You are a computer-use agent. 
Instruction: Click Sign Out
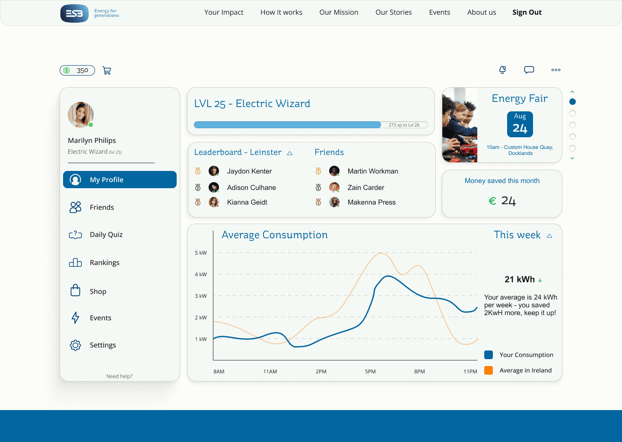[x=527, y=13]
